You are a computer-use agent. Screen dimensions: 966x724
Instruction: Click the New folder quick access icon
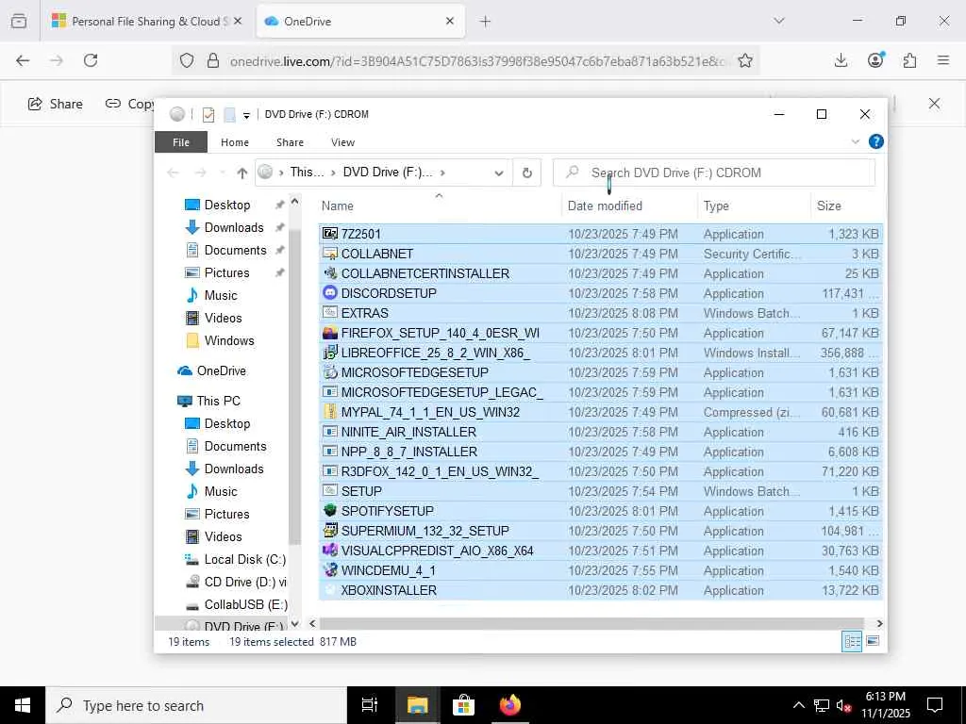tap(229, 114)
